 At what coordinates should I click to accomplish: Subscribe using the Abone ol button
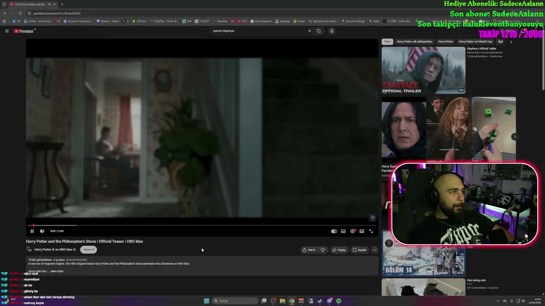pos(89,249)
